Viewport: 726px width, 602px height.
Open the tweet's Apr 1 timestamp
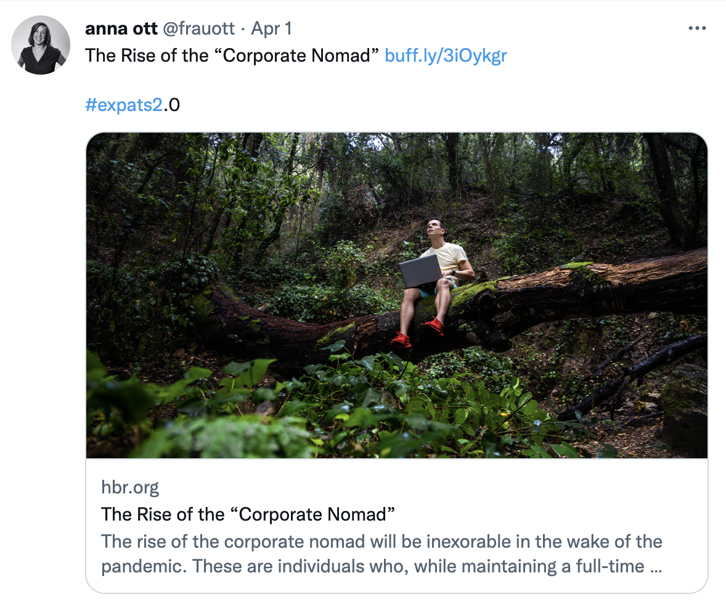[x=271, y=28]
